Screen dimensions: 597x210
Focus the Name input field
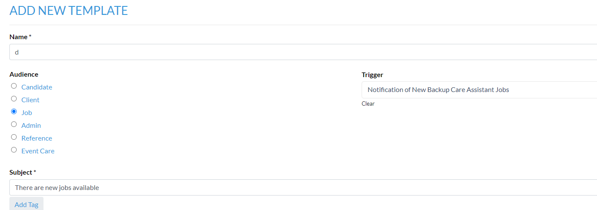(303, 52)
